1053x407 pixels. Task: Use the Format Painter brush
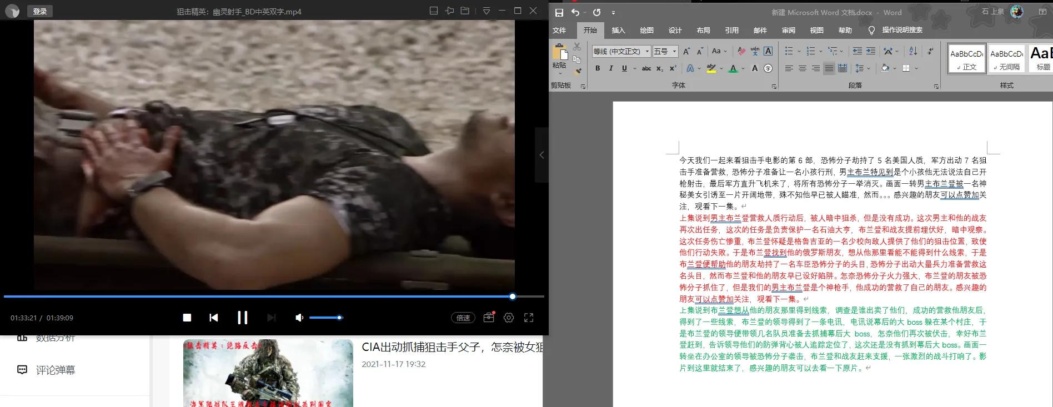click(578, 71)
